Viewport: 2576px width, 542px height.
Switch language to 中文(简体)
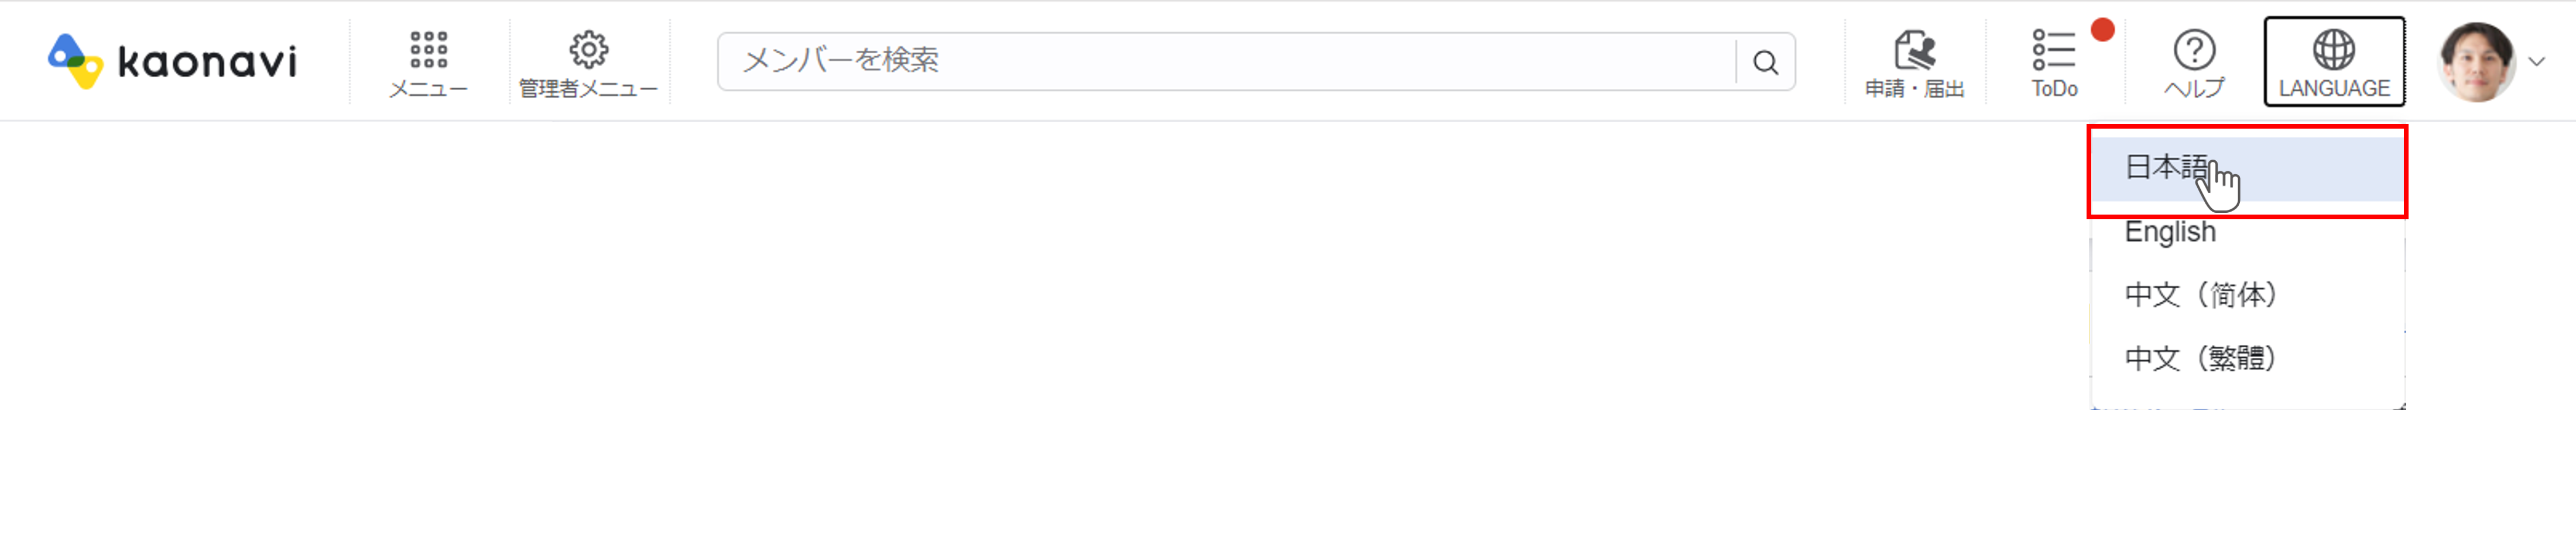(2200, 295)
